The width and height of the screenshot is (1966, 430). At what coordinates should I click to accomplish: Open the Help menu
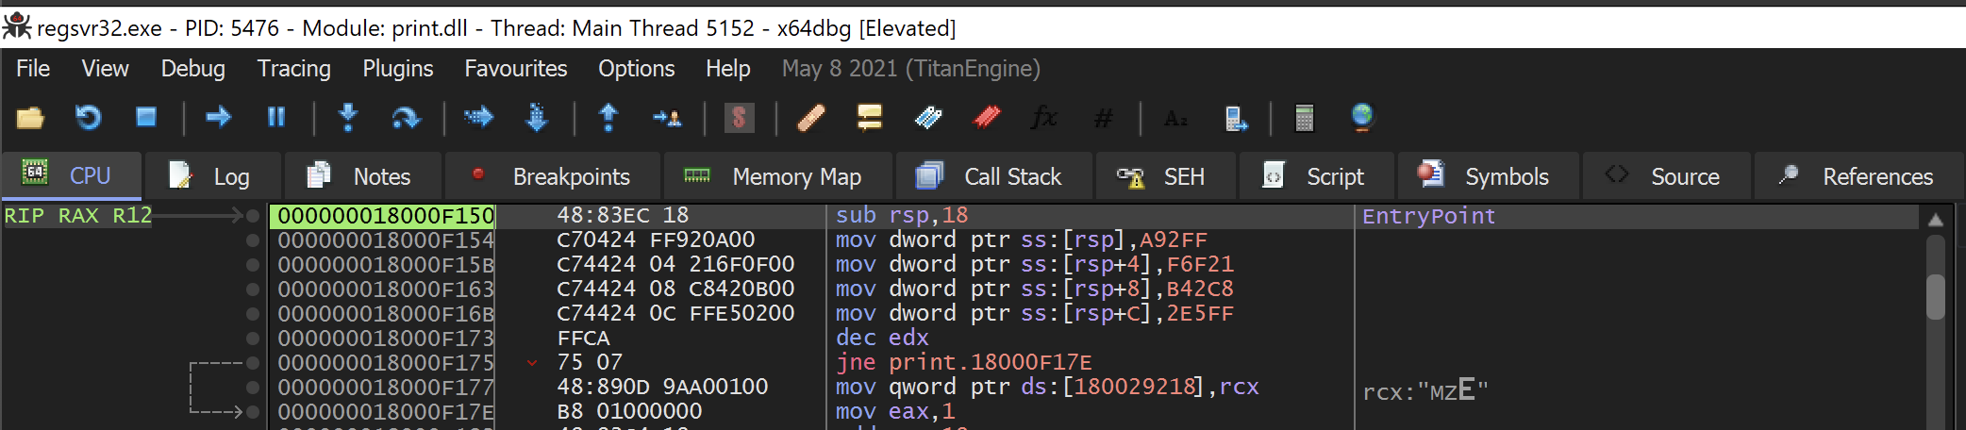pos(727,69)
